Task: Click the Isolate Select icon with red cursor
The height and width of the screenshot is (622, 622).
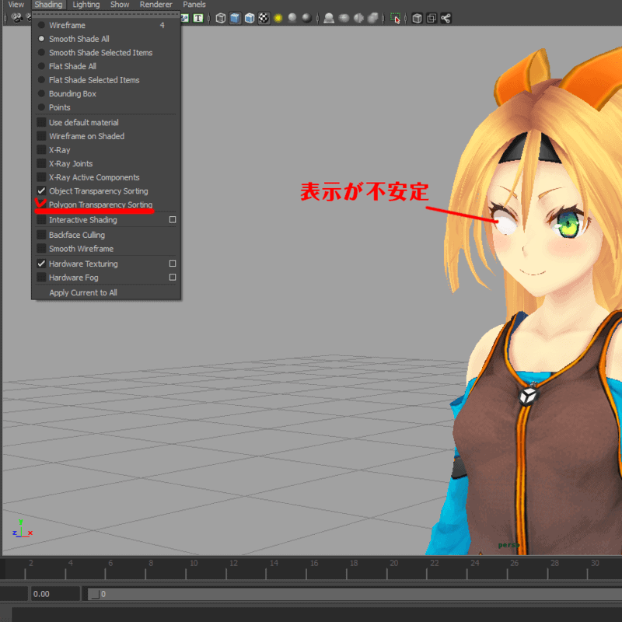Action: pos(396,18)
